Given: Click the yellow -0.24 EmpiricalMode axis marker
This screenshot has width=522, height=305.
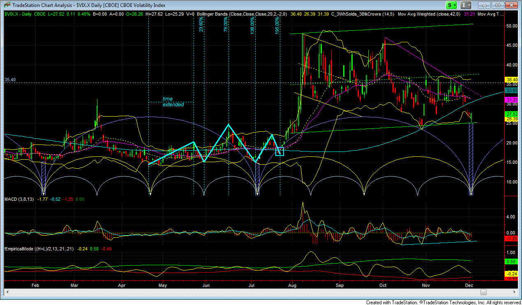Looking at the screenshot, I should click(x=512, y=273).
